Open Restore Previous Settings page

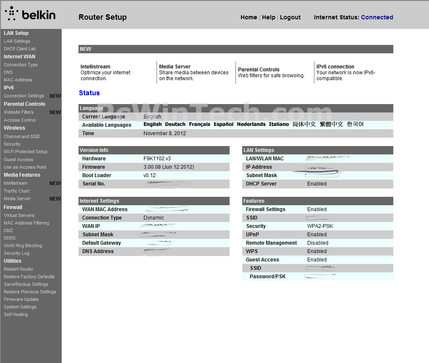coord(30,292)
